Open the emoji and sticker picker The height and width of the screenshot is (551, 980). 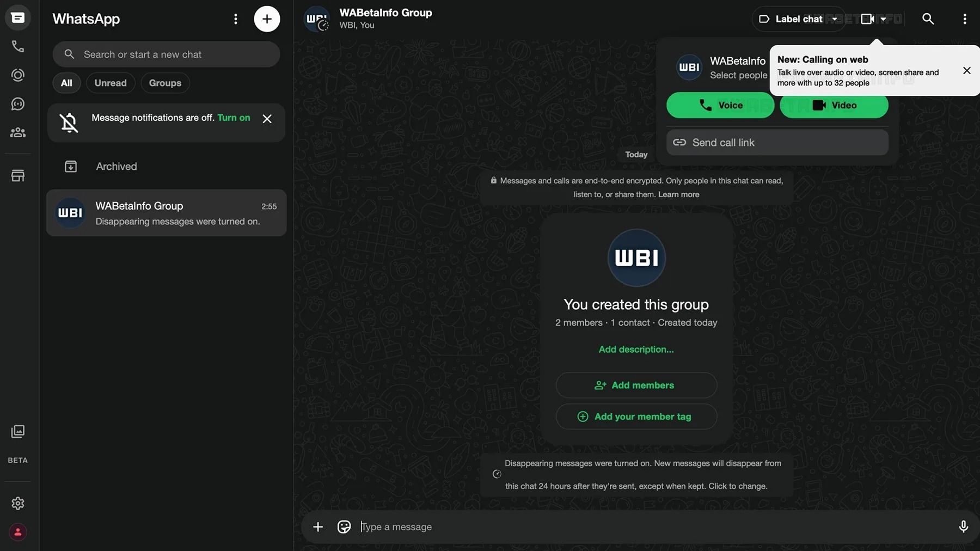(344, 527)
